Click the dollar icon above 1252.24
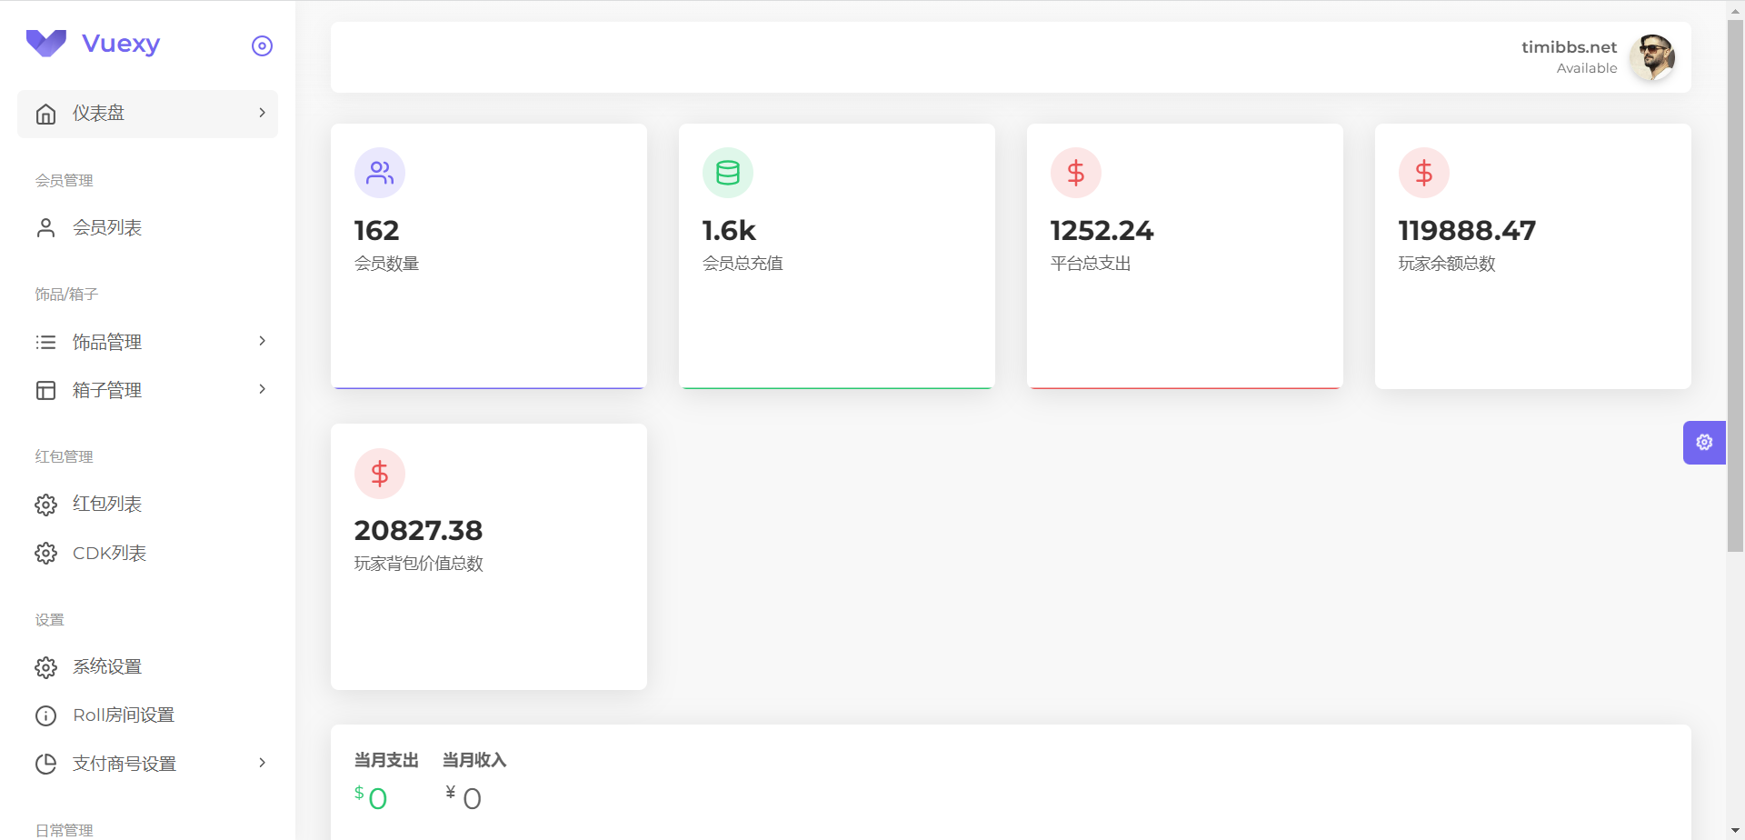 tap(1076, 173)
